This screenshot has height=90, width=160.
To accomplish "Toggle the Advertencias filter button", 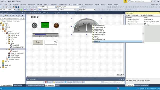I will (x=58, y=82).
